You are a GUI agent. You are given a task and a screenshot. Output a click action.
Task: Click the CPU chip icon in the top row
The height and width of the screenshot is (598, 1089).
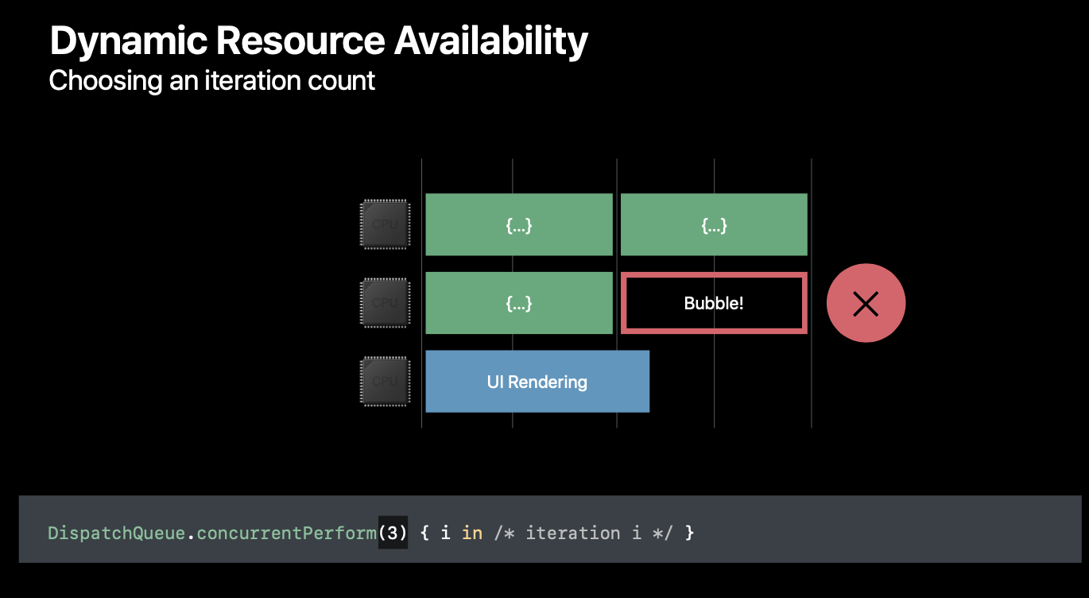point(385,224)
